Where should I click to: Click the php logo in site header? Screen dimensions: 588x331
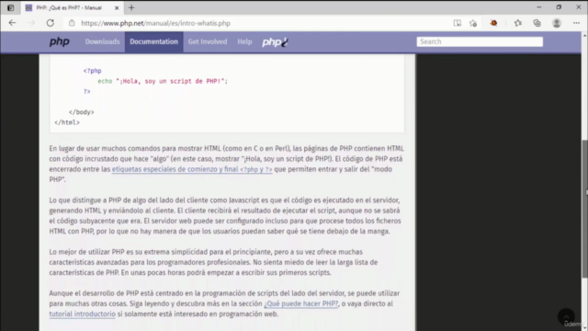(59, 41)
